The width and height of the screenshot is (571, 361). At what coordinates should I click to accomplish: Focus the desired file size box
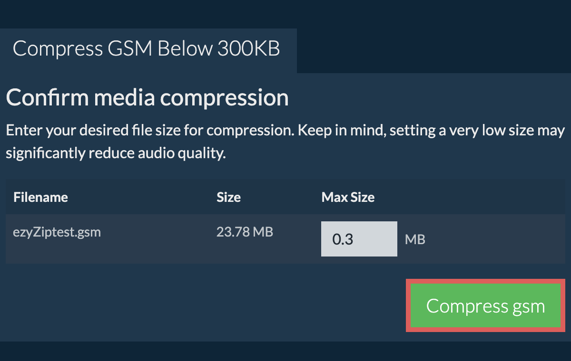(x=359, y=238)
